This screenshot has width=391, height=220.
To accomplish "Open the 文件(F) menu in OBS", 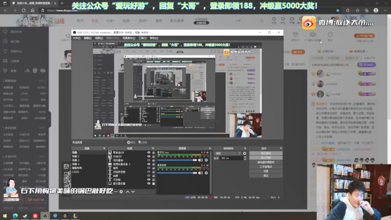I will (x=77, y=38).
